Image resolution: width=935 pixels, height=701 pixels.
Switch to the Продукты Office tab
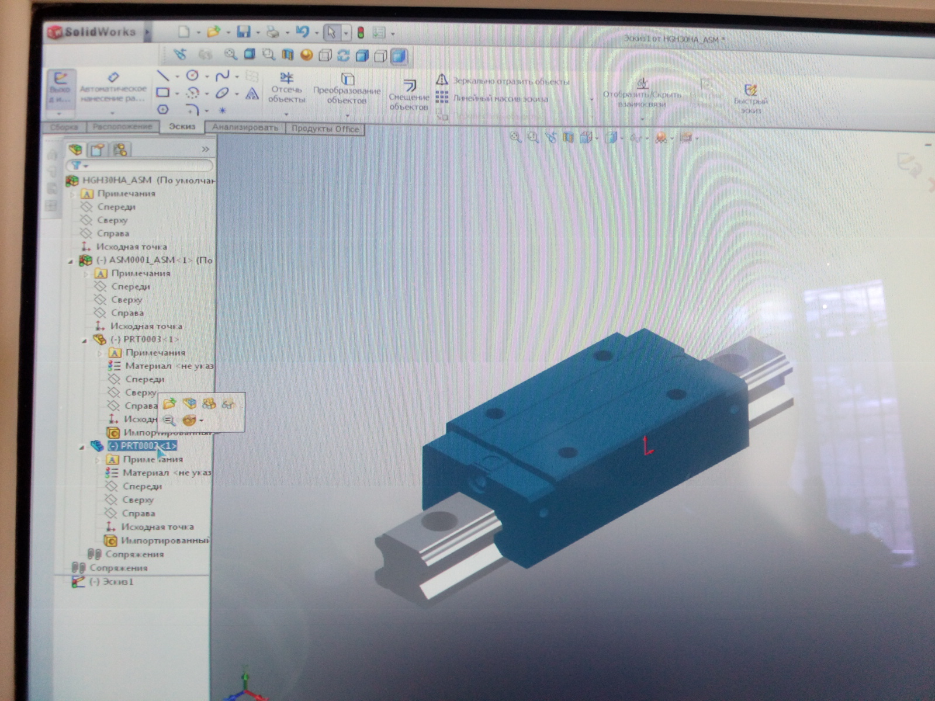tap(325, 129)
